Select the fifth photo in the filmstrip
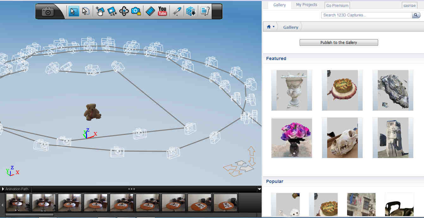This screenshot has width=424, height=218. [122, 203]
